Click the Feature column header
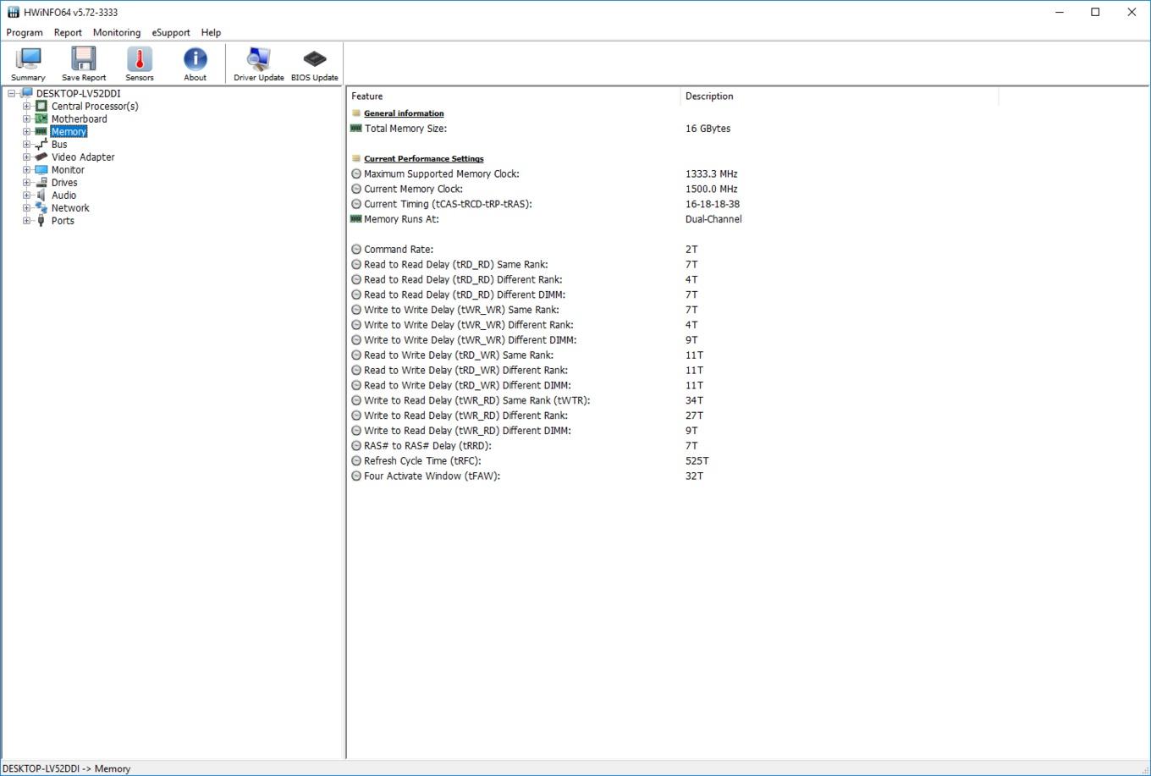 [x=513, y=96]
